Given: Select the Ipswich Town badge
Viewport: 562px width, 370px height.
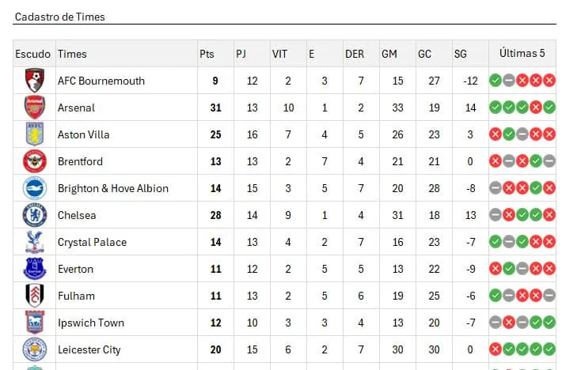Looking at the screenshot, I should (34, 323).
